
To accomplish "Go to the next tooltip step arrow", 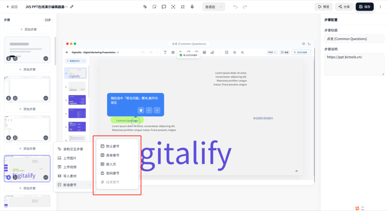I will 157,110.
